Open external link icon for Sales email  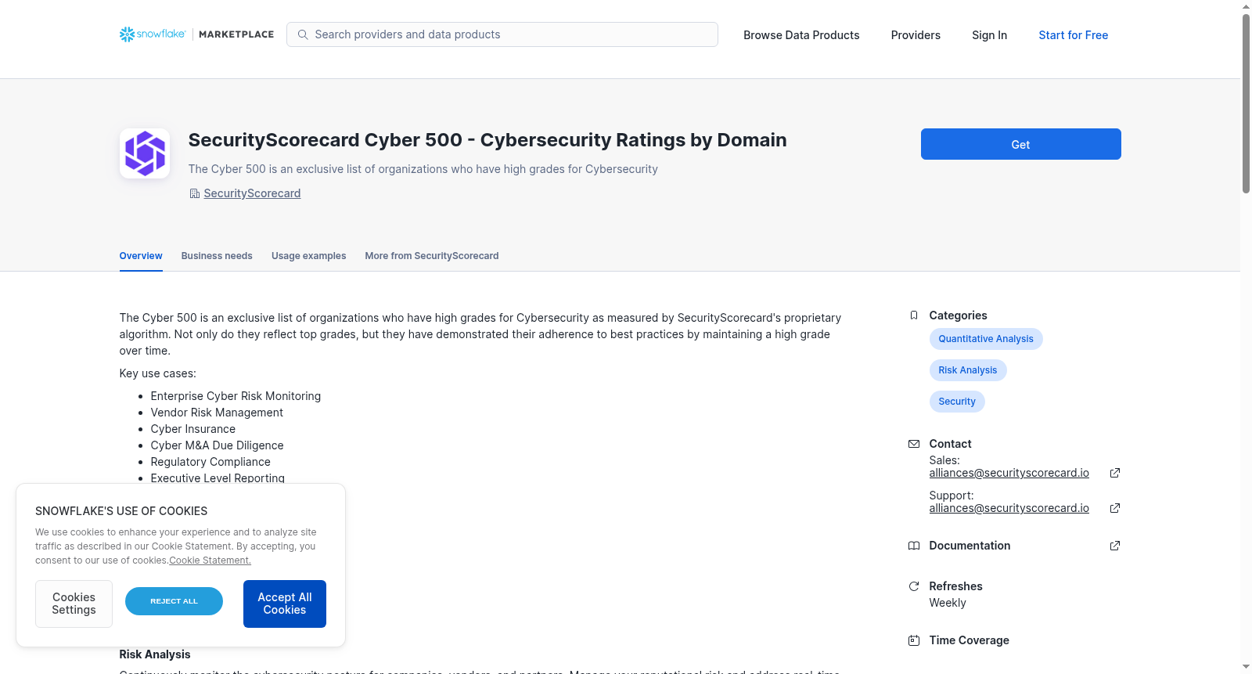coord(1115,473)
